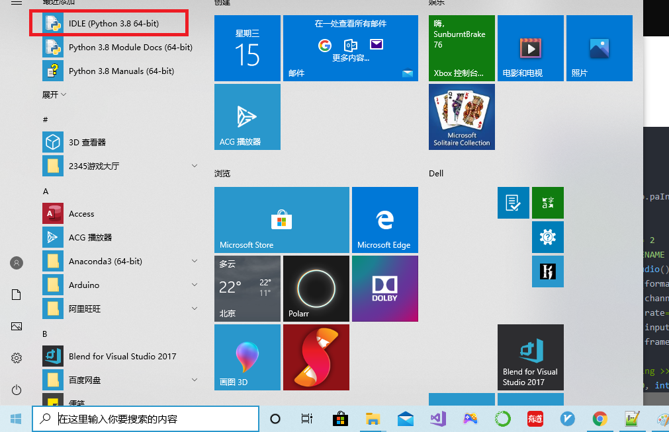Open Python 3.8 Manuals (64-bit)
Image resolution: width=669 pixels, height=432 pixels.
tap(122, 71)
